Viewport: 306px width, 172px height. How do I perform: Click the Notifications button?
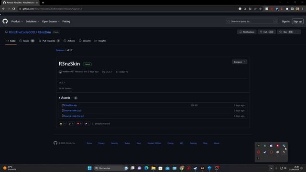tap(247, 32)
